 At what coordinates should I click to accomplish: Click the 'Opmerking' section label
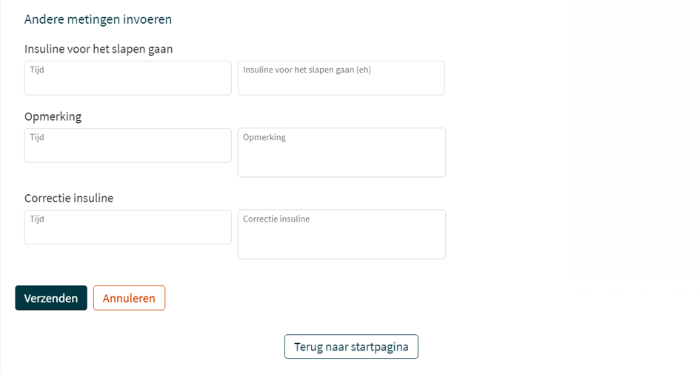[53, 116]
